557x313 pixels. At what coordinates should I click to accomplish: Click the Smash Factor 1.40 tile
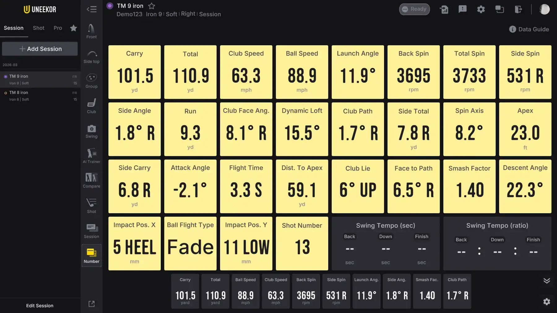tap(469, 186)
